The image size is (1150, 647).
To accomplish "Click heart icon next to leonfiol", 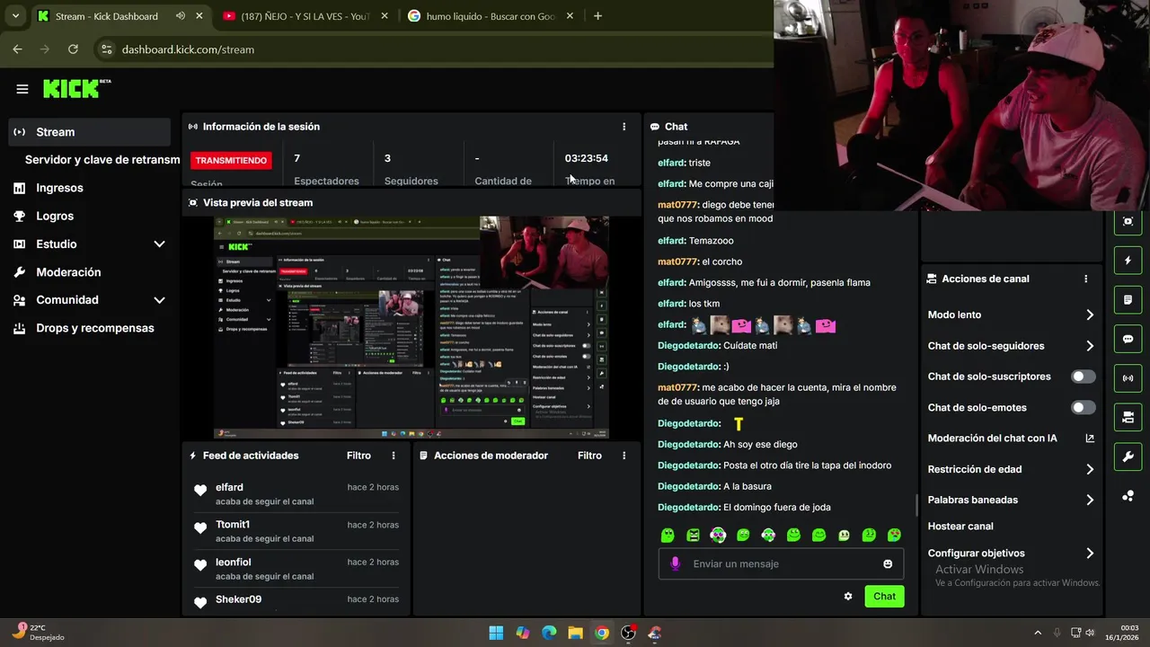I will [200, 565].
